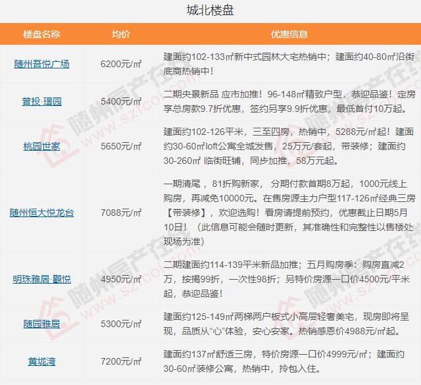The image size is (421, 385).
Task: Select the 4950元/㎡ price cell
Action: (x=121, y=279)
